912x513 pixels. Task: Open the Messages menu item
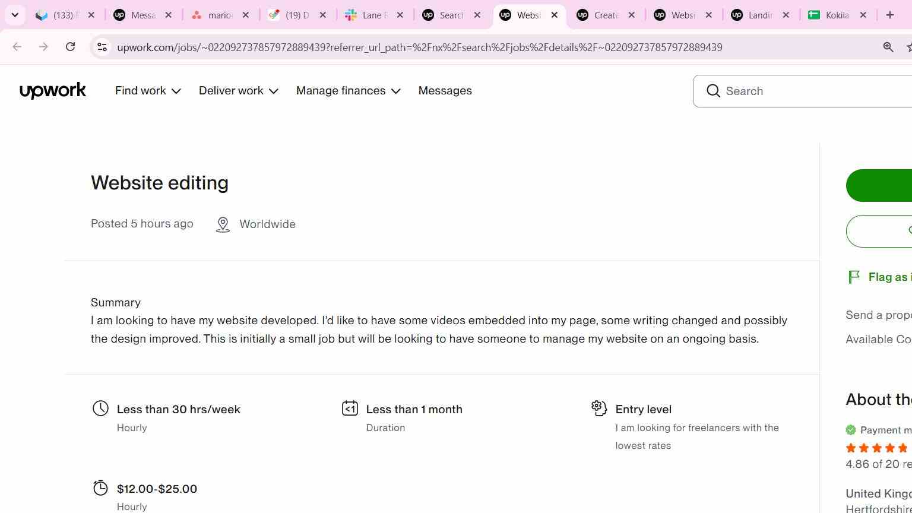coord(445,91)
